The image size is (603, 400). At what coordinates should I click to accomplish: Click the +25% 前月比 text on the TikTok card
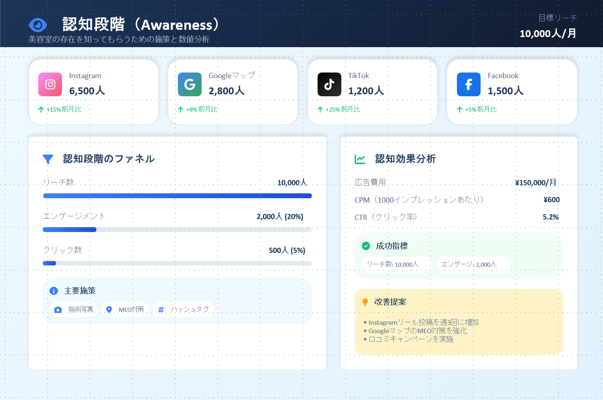pos(343,110)
